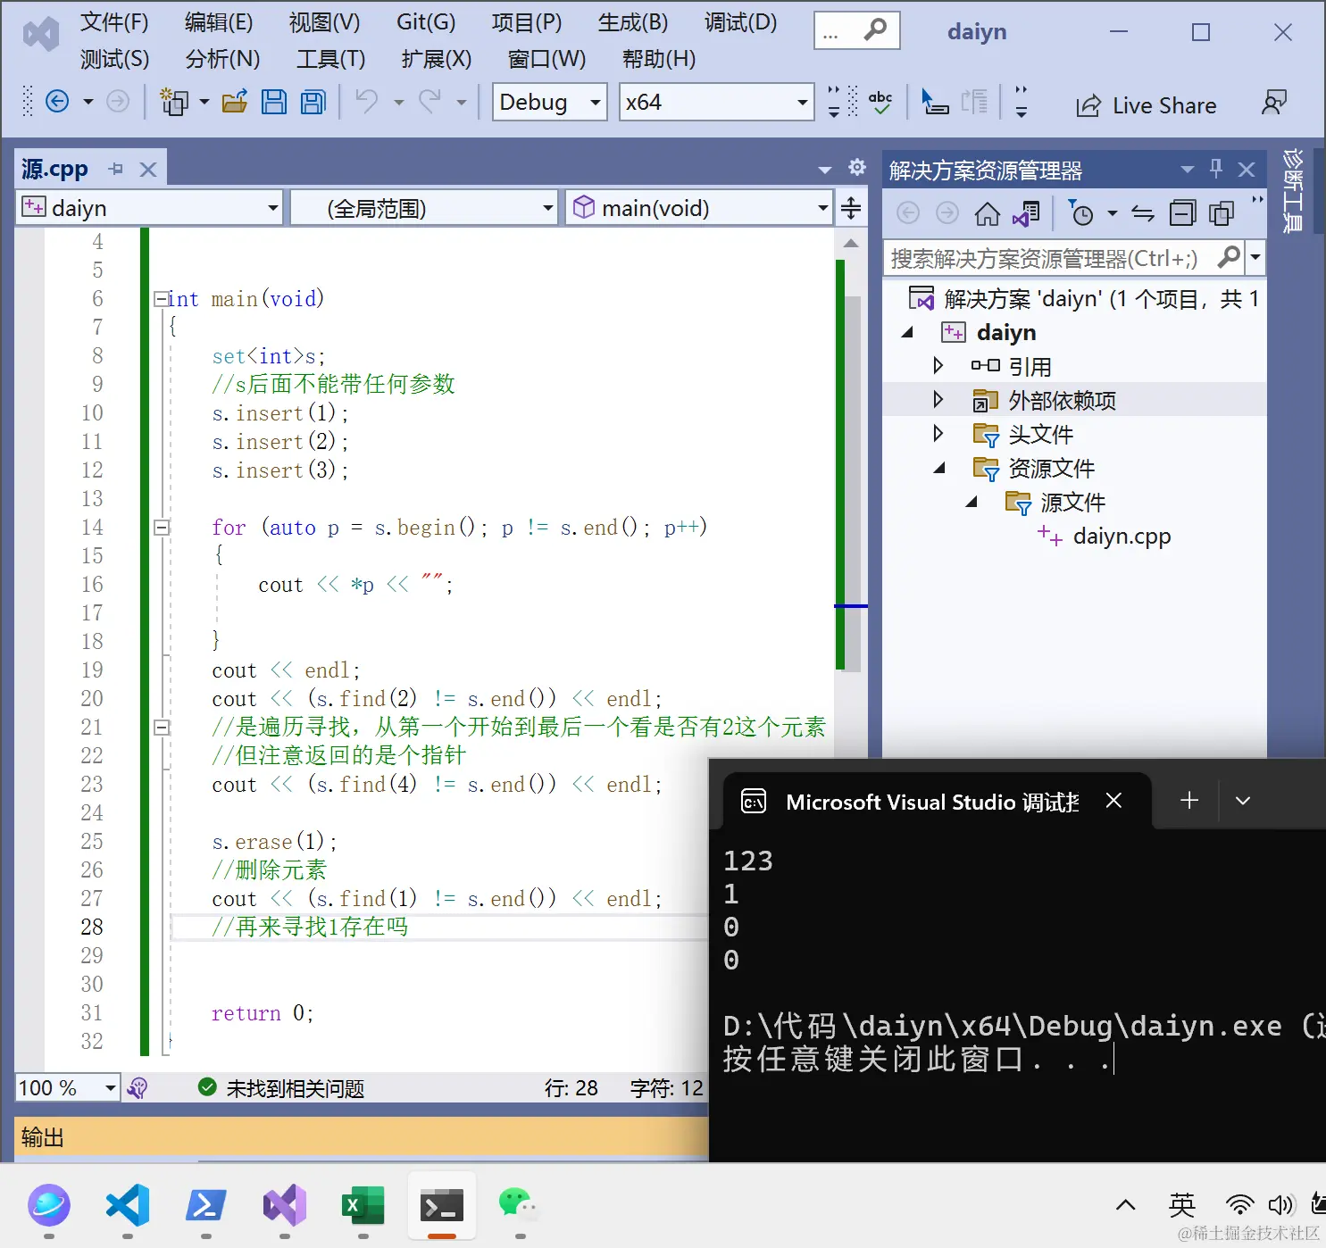Expand the 外部依赖项 node

point(938,399)
